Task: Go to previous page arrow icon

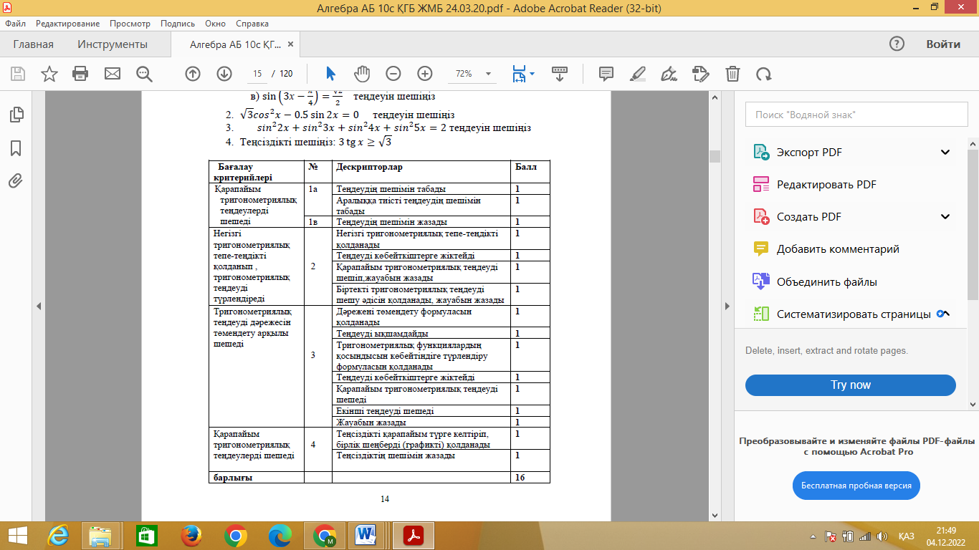Action: 192,74
